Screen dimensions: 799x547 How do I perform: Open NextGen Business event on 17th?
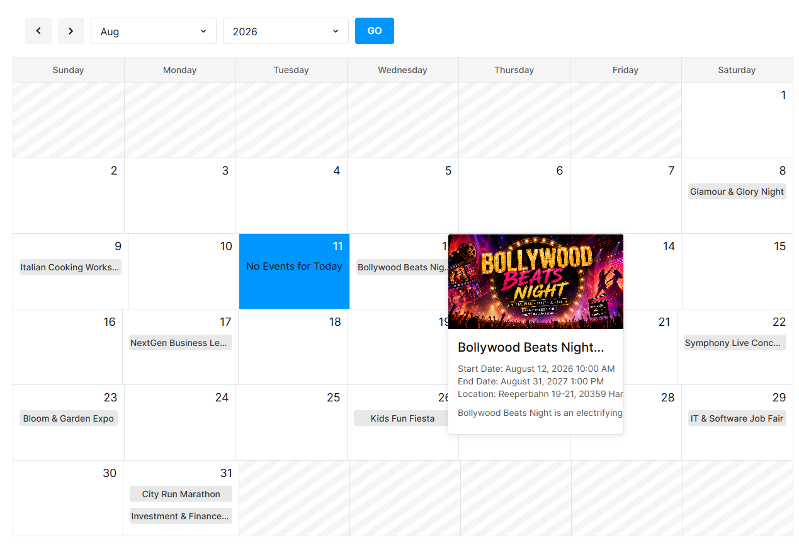pos(180,343)
